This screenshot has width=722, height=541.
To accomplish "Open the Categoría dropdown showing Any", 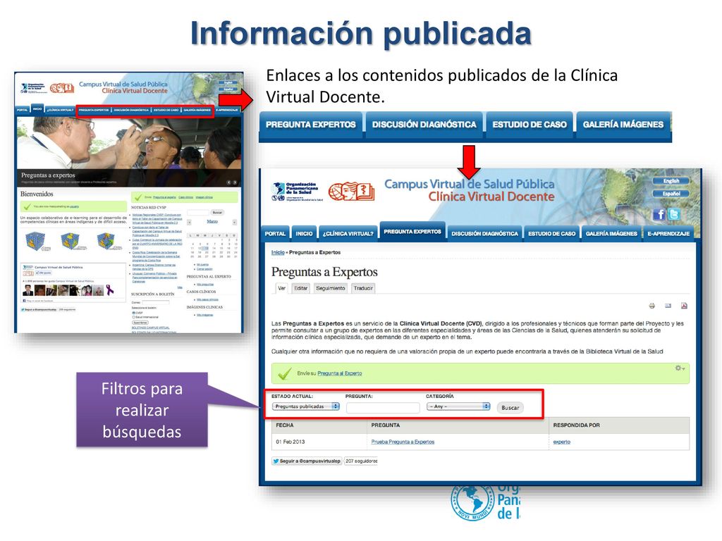I will [458, 406].
